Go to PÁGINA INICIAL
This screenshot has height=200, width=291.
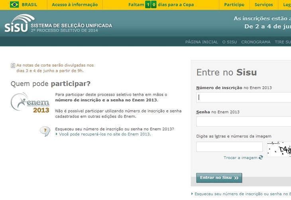tap(202, 42)
